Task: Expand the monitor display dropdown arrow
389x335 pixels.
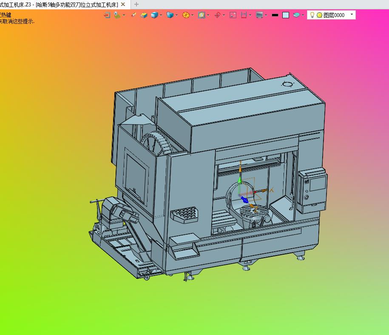Action: pos(266,15)
